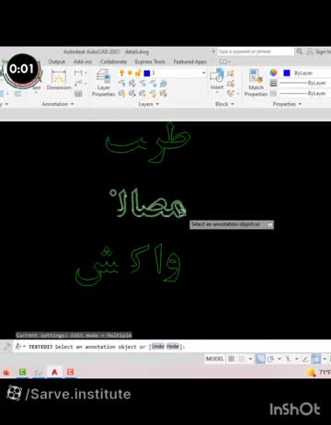331x425 pixels.
Task: Click the Table icon in Annotation panel
Action: click(78, 93)
